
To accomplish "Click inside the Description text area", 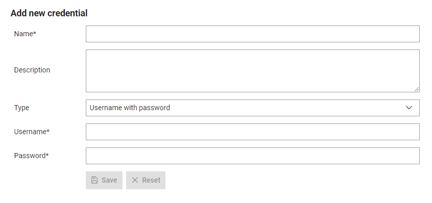I will [253, 71].
